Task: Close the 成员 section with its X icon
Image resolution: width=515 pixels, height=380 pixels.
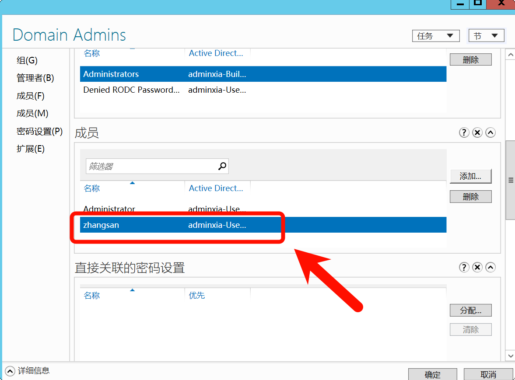Action: 477,132
